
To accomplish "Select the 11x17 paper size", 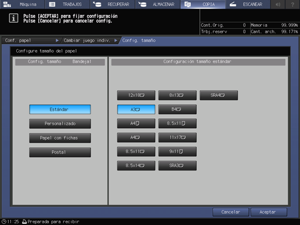I will pyautogui.click(x=178, y=137).
